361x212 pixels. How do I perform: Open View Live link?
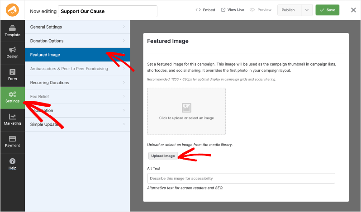click(233, 10)
